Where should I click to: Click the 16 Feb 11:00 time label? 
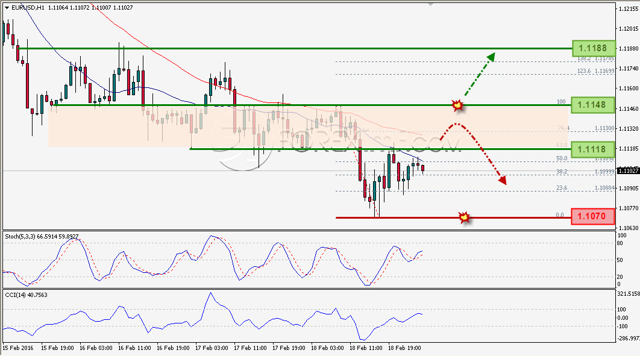[x=135, y=348]
